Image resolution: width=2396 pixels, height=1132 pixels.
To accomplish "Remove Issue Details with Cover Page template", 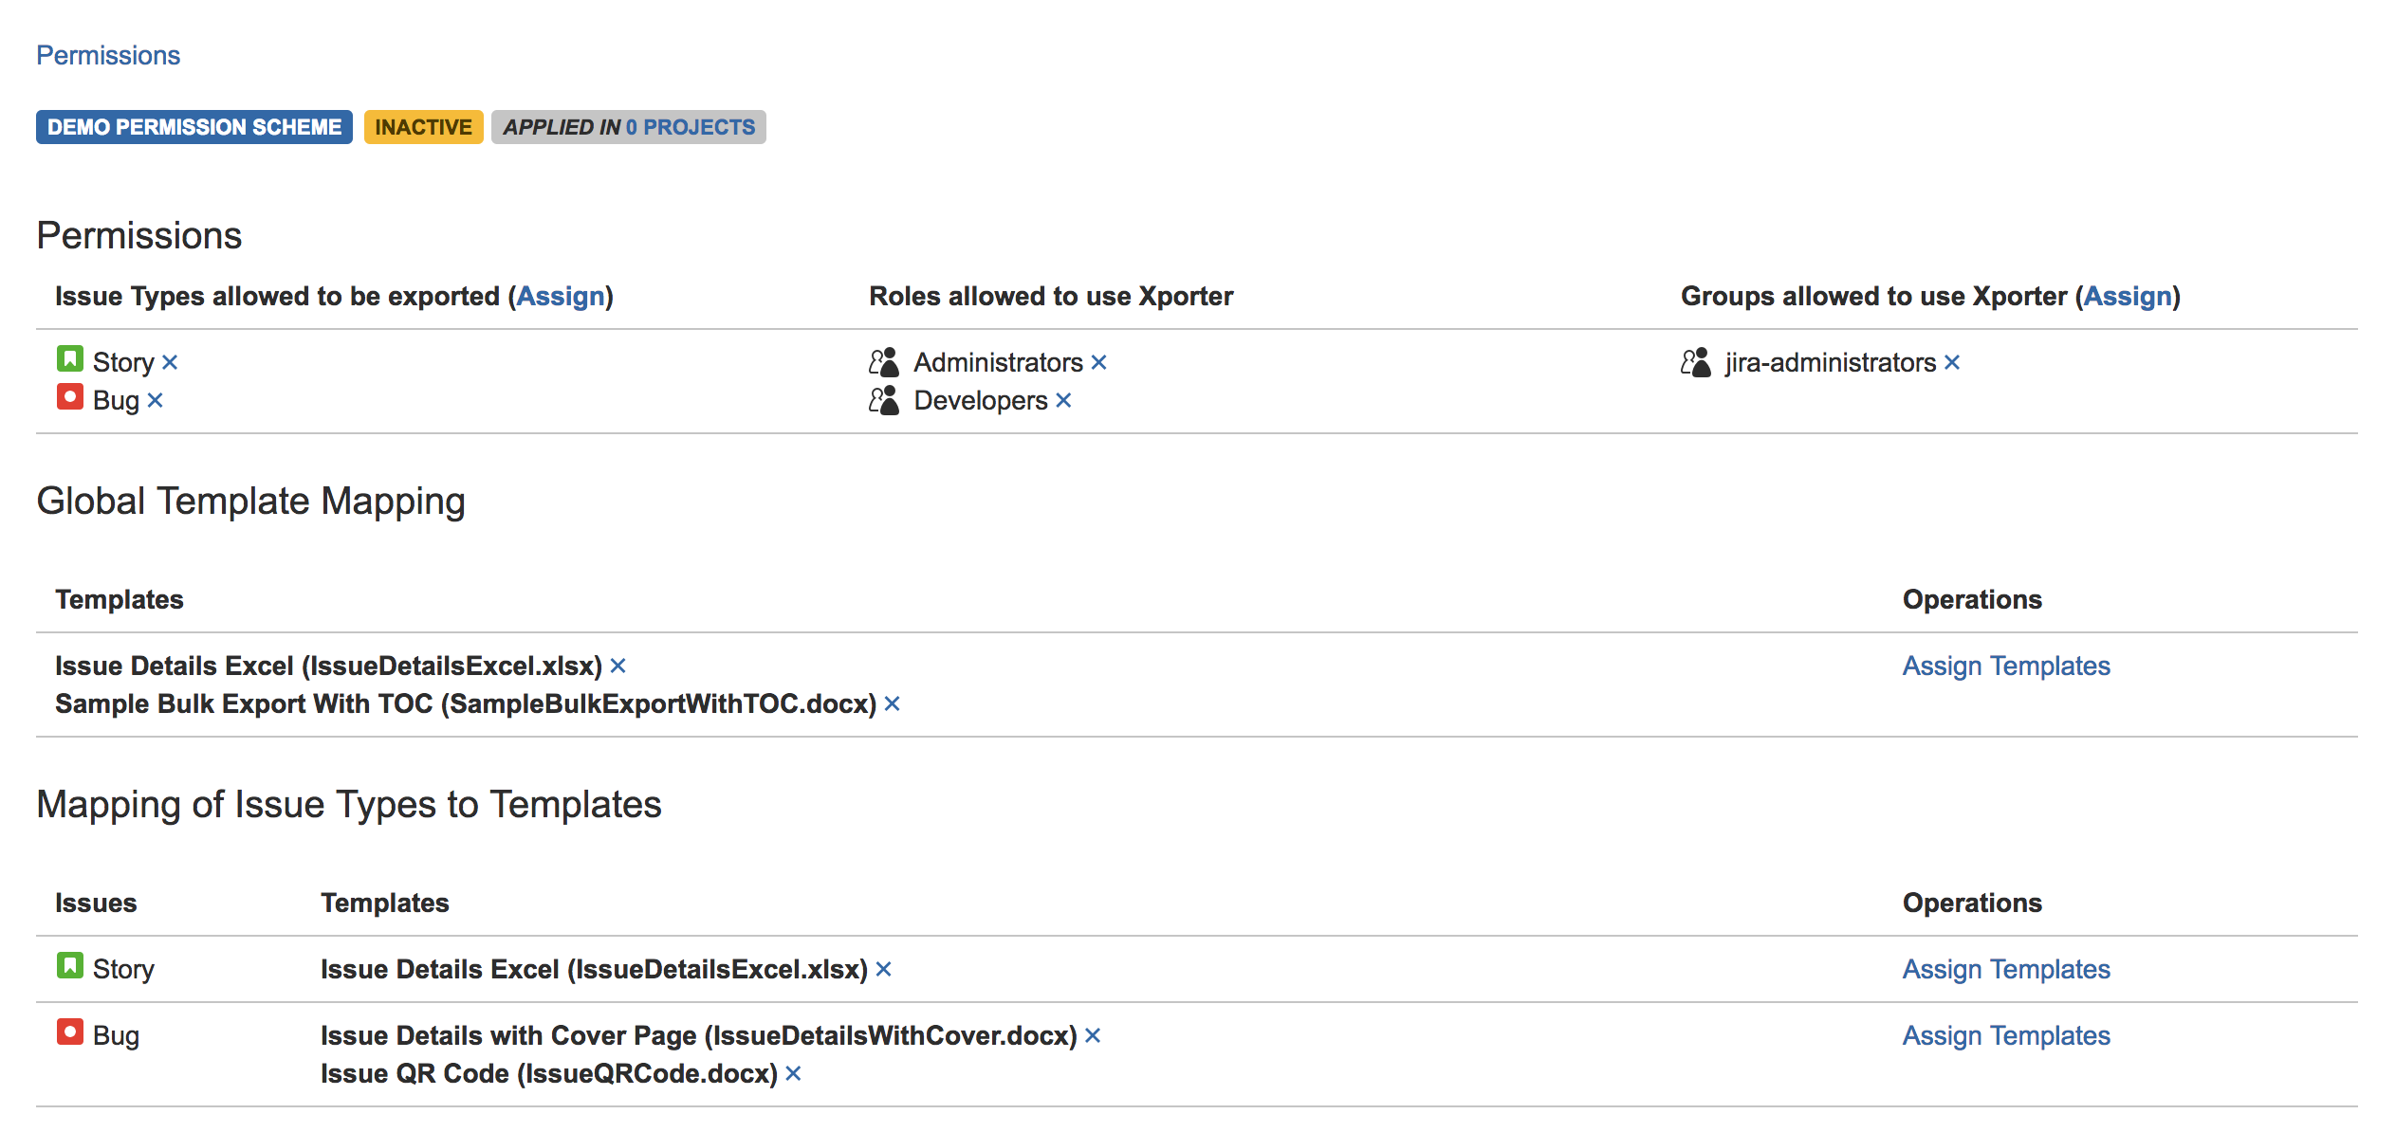I will click(1093, 1036).
